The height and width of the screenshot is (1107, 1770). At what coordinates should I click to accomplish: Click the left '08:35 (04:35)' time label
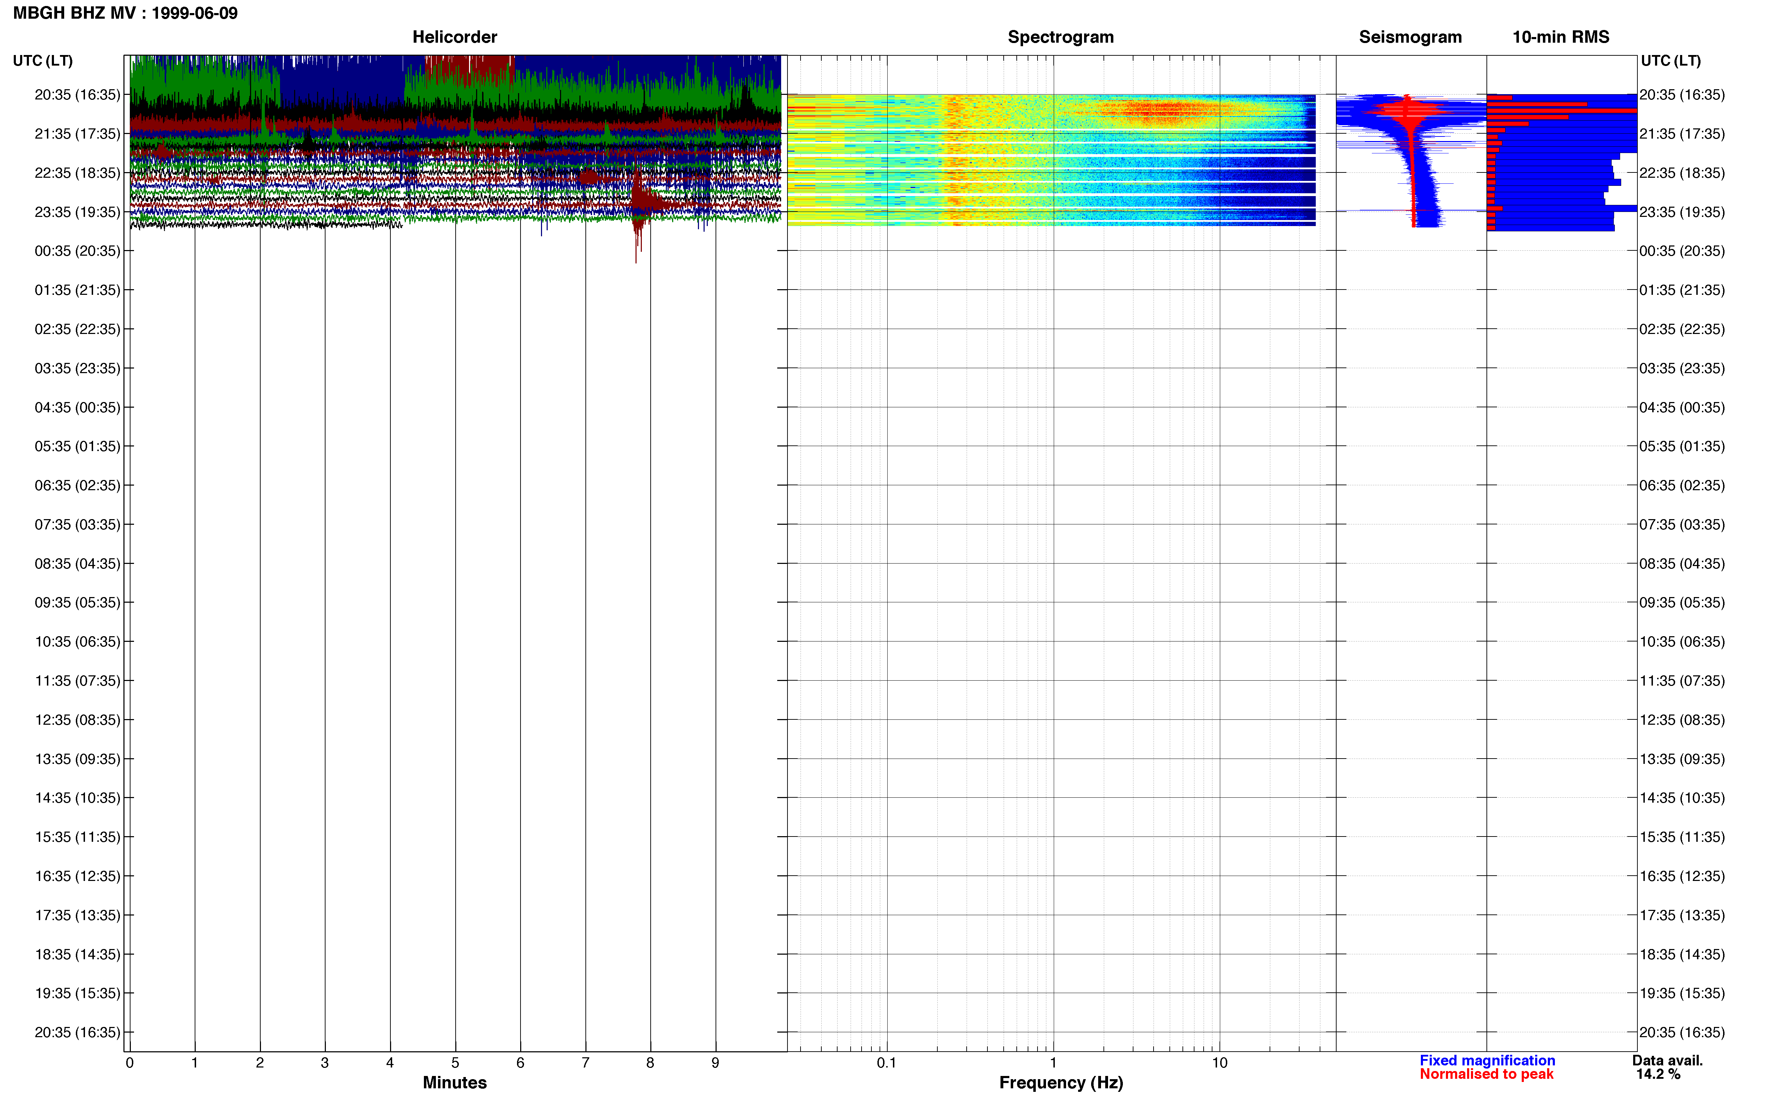click(78, 564)
